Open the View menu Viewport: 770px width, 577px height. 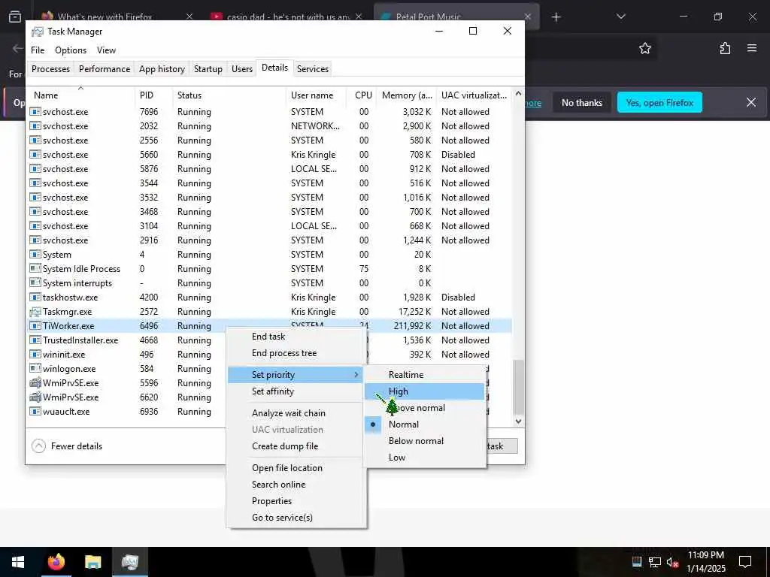coord(106,50)
